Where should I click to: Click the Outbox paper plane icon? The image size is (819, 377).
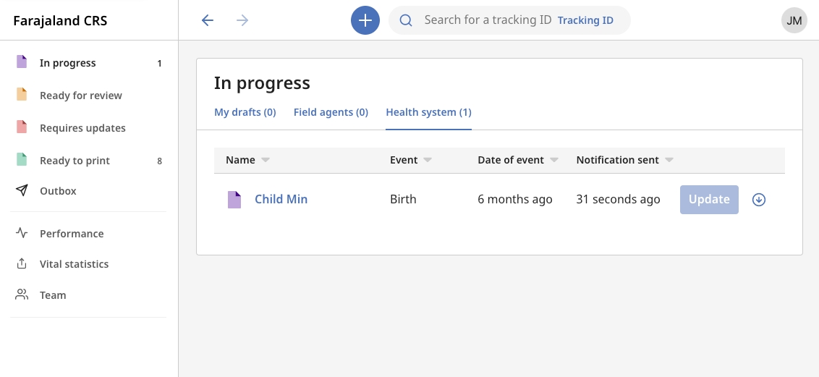[22, 191]
